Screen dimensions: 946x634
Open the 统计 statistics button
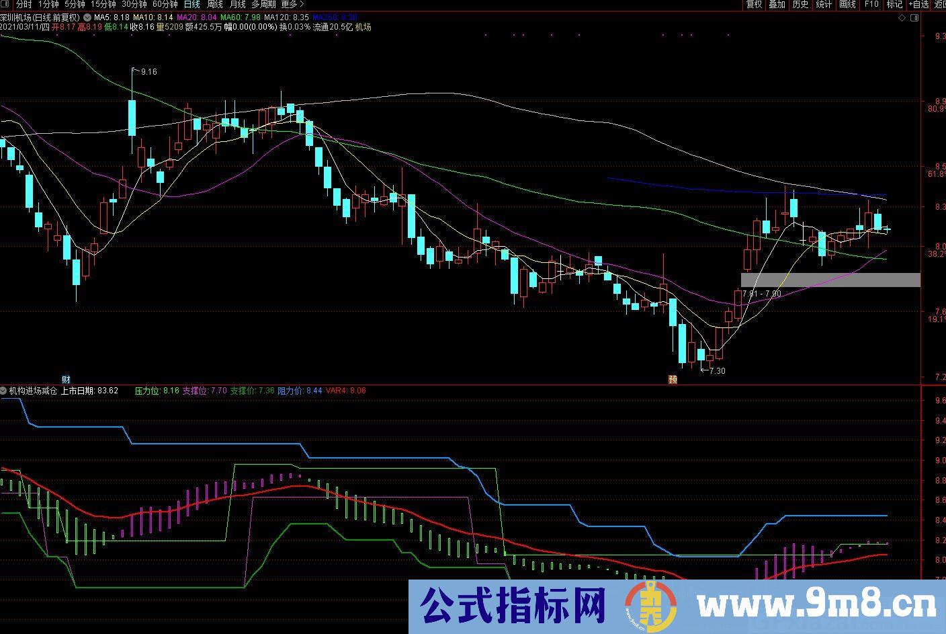tap(824, 4)
